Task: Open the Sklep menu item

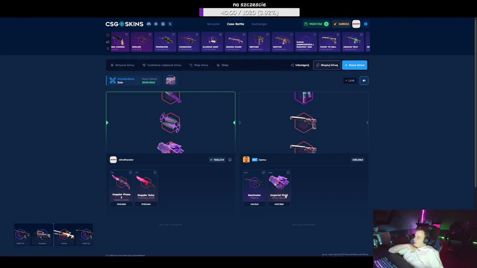Action: click(222, 65)
